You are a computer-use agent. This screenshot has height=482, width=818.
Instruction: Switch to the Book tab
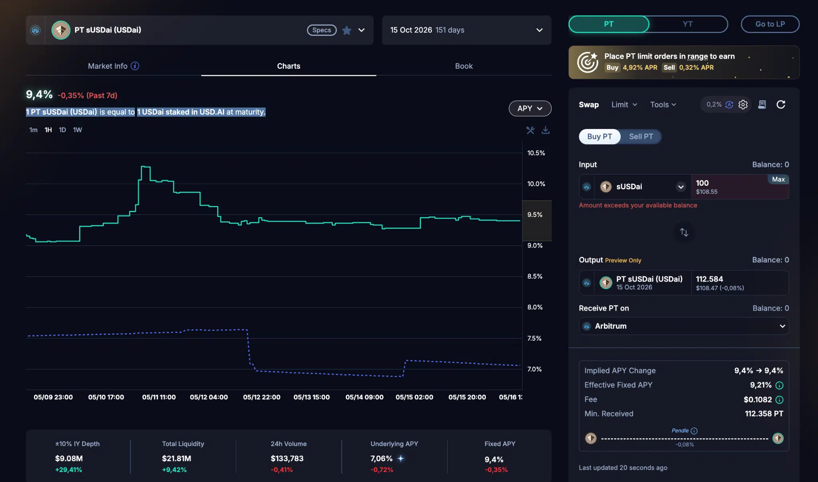coord(464,66)
